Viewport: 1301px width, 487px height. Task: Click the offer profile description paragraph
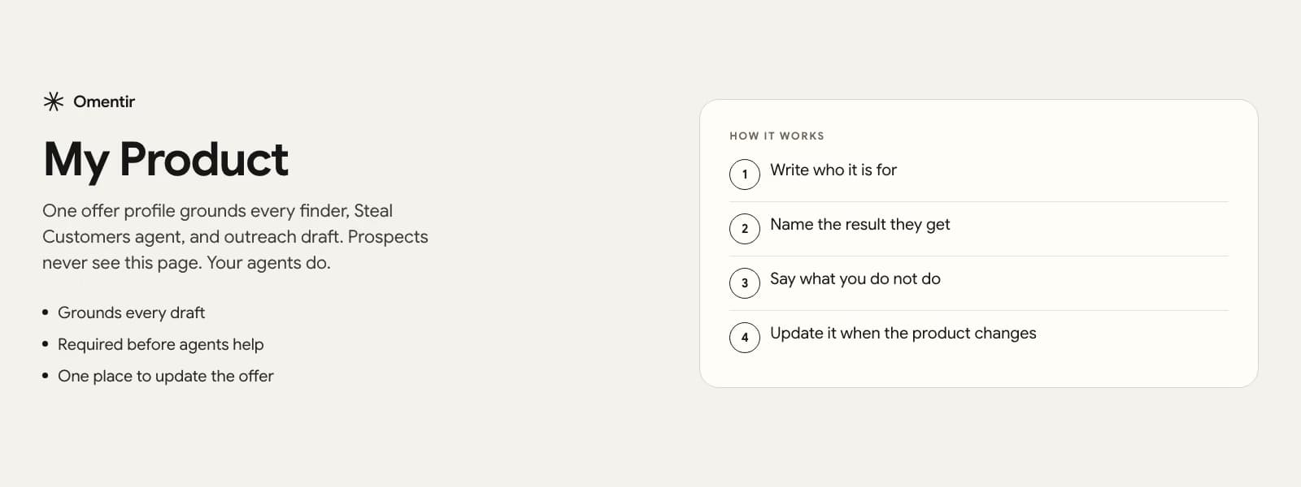(235, 236)
